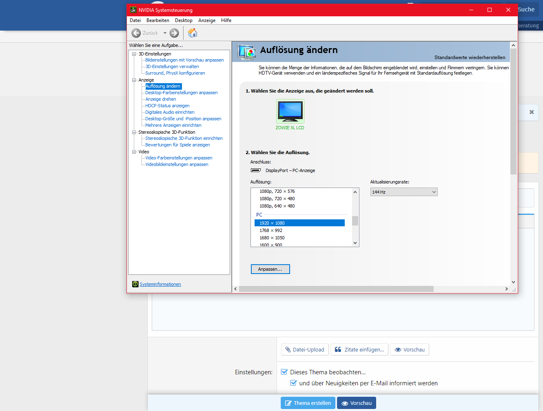Image resolution: width=543 pixels, height=411 pixels.
Task: Open the Bearbeiten menu
Action: click(x=158, y=20)
